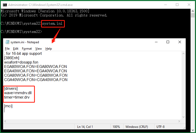Click the 'woafont=dosapp.fon' line

[21, 62]
